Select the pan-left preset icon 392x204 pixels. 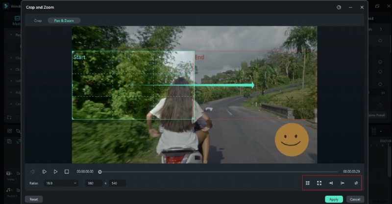coord(343,183)
